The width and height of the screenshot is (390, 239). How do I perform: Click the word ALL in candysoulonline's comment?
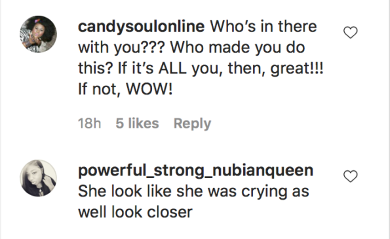(172, 68)
